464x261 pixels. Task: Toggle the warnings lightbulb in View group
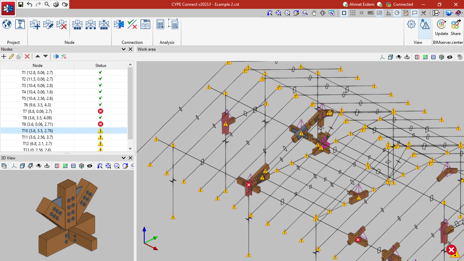(425, 24)
